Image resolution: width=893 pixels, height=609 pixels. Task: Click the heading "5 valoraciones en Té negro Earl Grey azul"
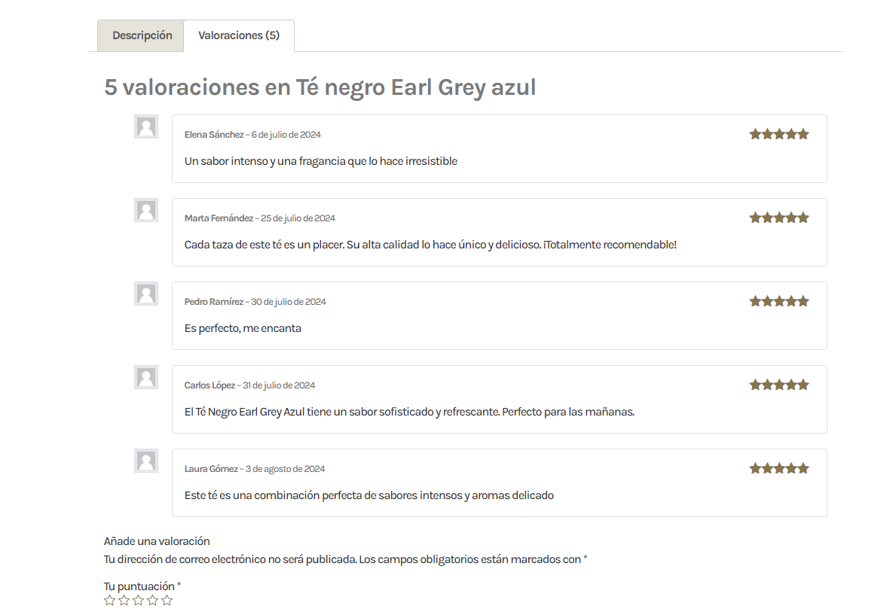click(x=320, y=87)
